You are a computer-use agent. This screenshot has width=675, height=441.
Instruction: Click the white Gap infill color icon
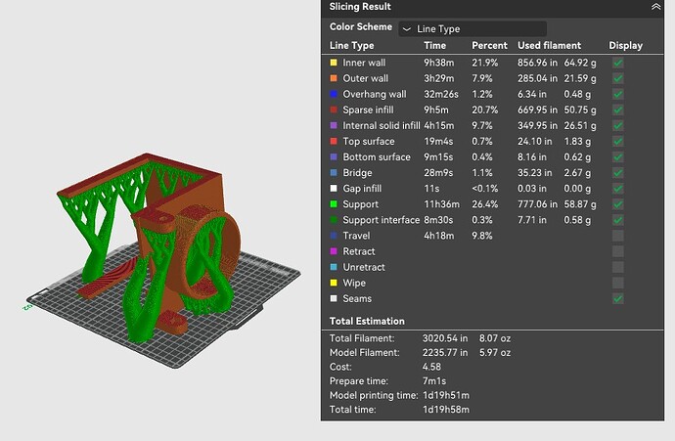(334, 189)
